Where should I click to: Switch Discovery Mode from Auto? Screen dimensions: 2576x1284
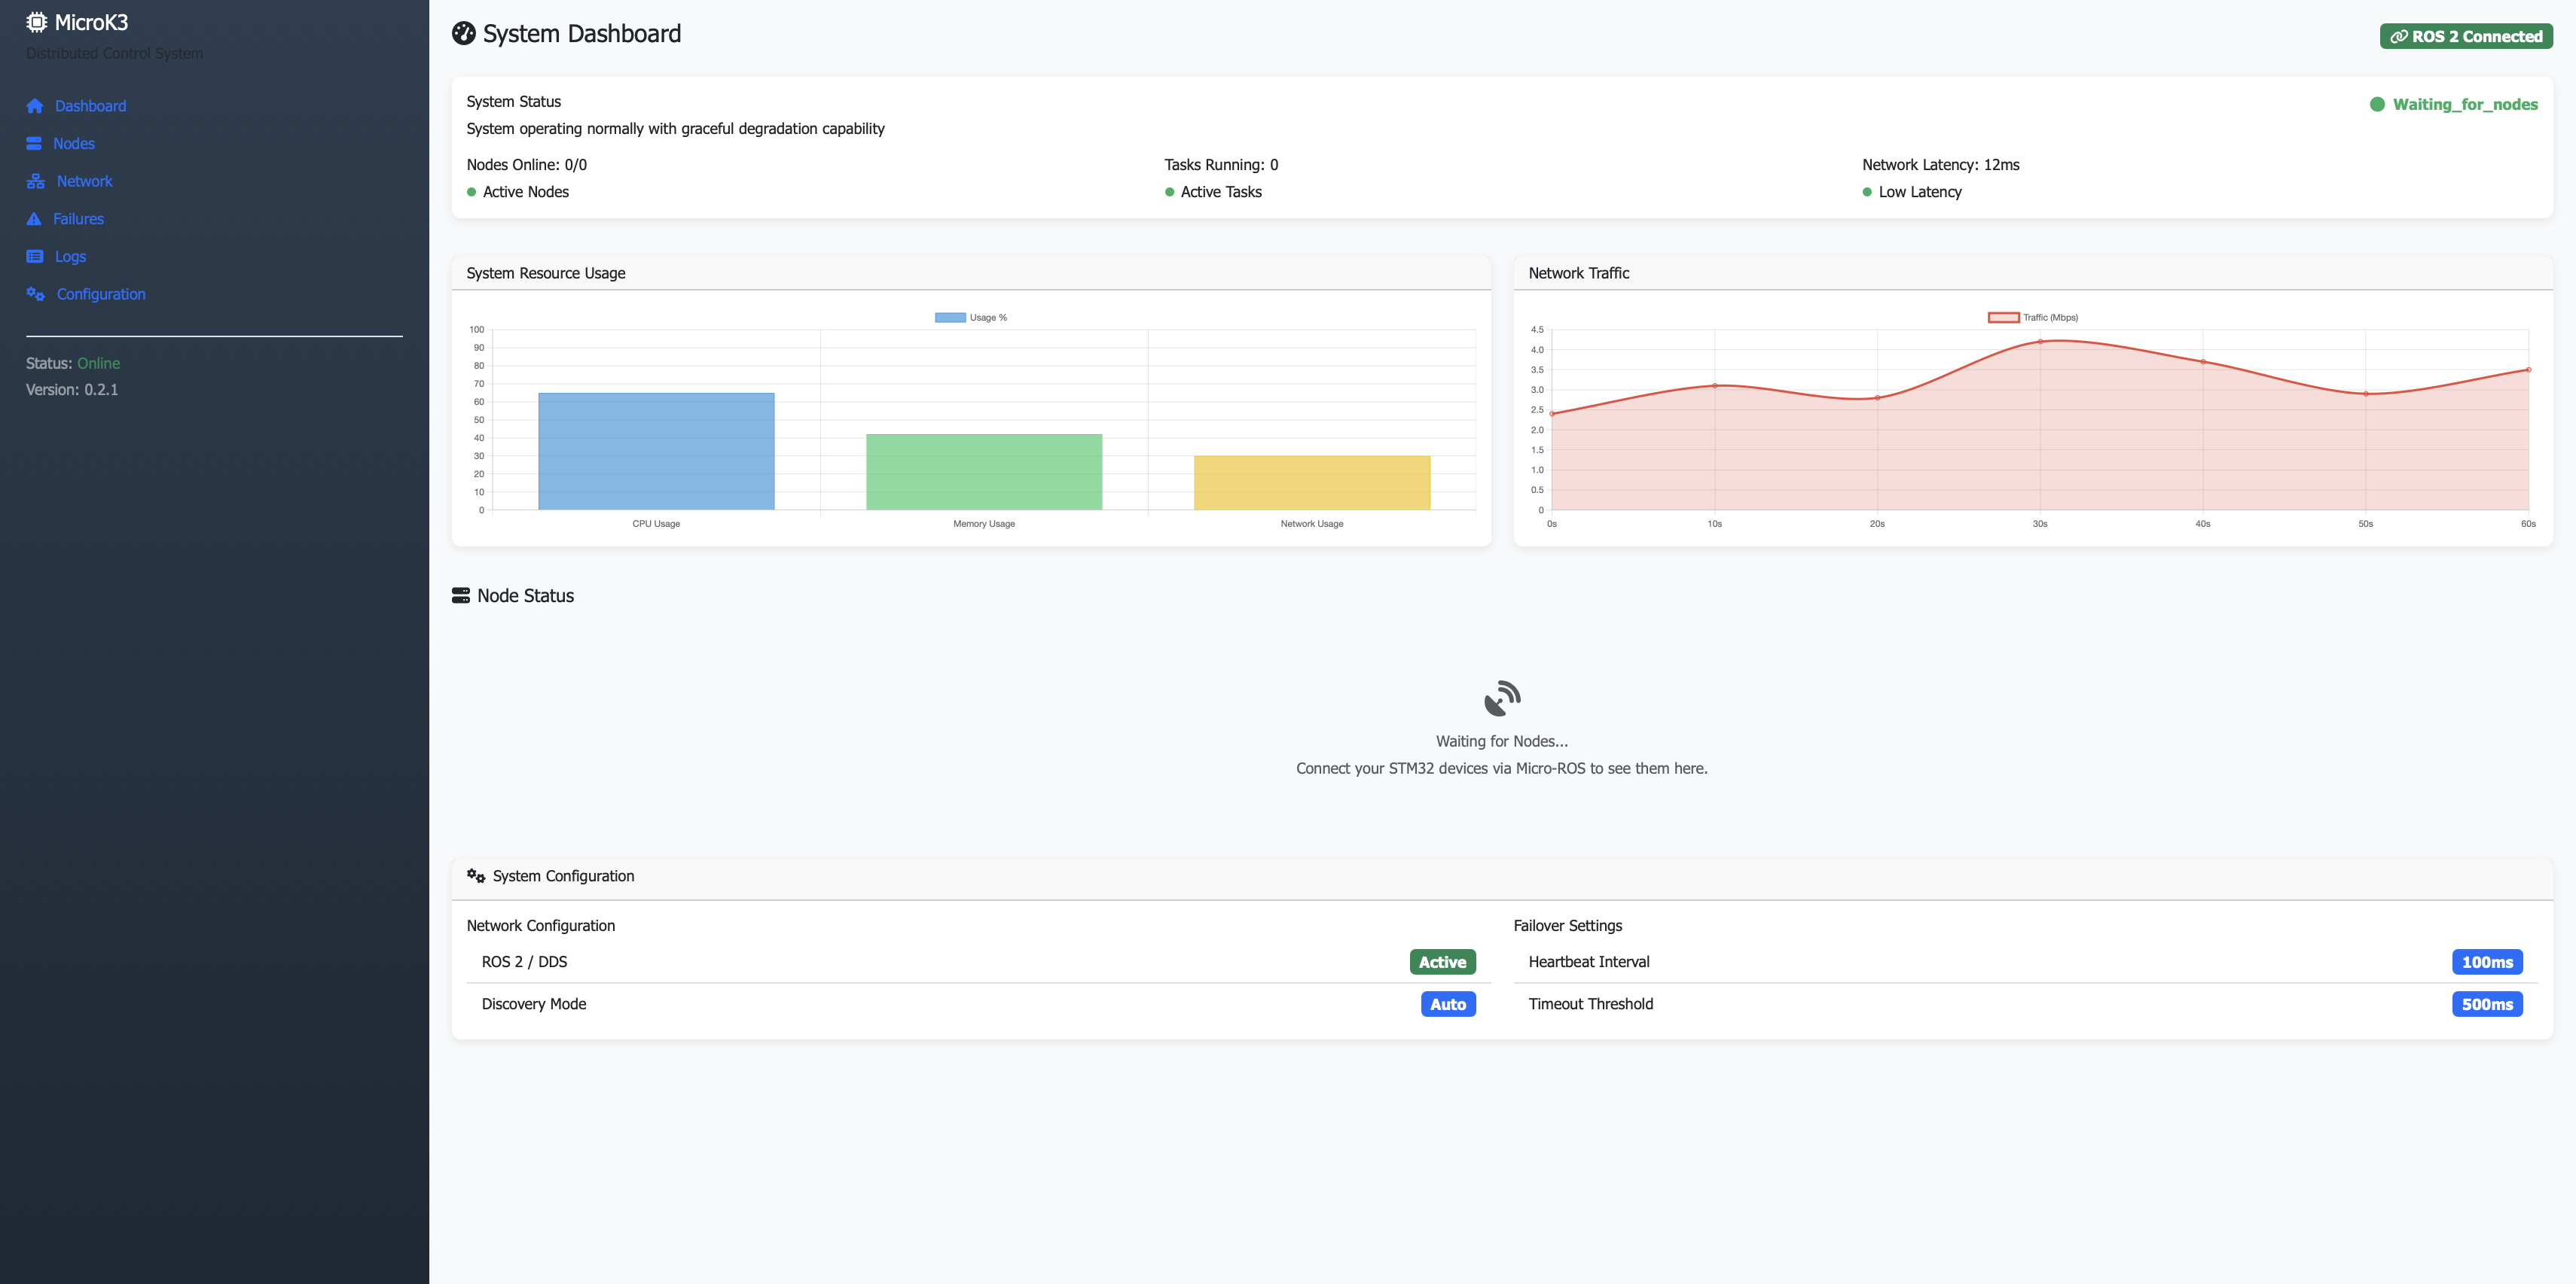pyautogui.click(x=1448, y=1003)
